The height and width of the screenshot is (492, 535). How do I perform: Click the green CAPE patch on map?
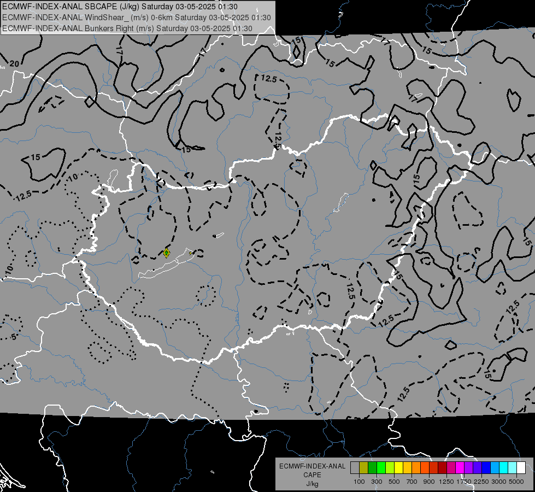167,253
